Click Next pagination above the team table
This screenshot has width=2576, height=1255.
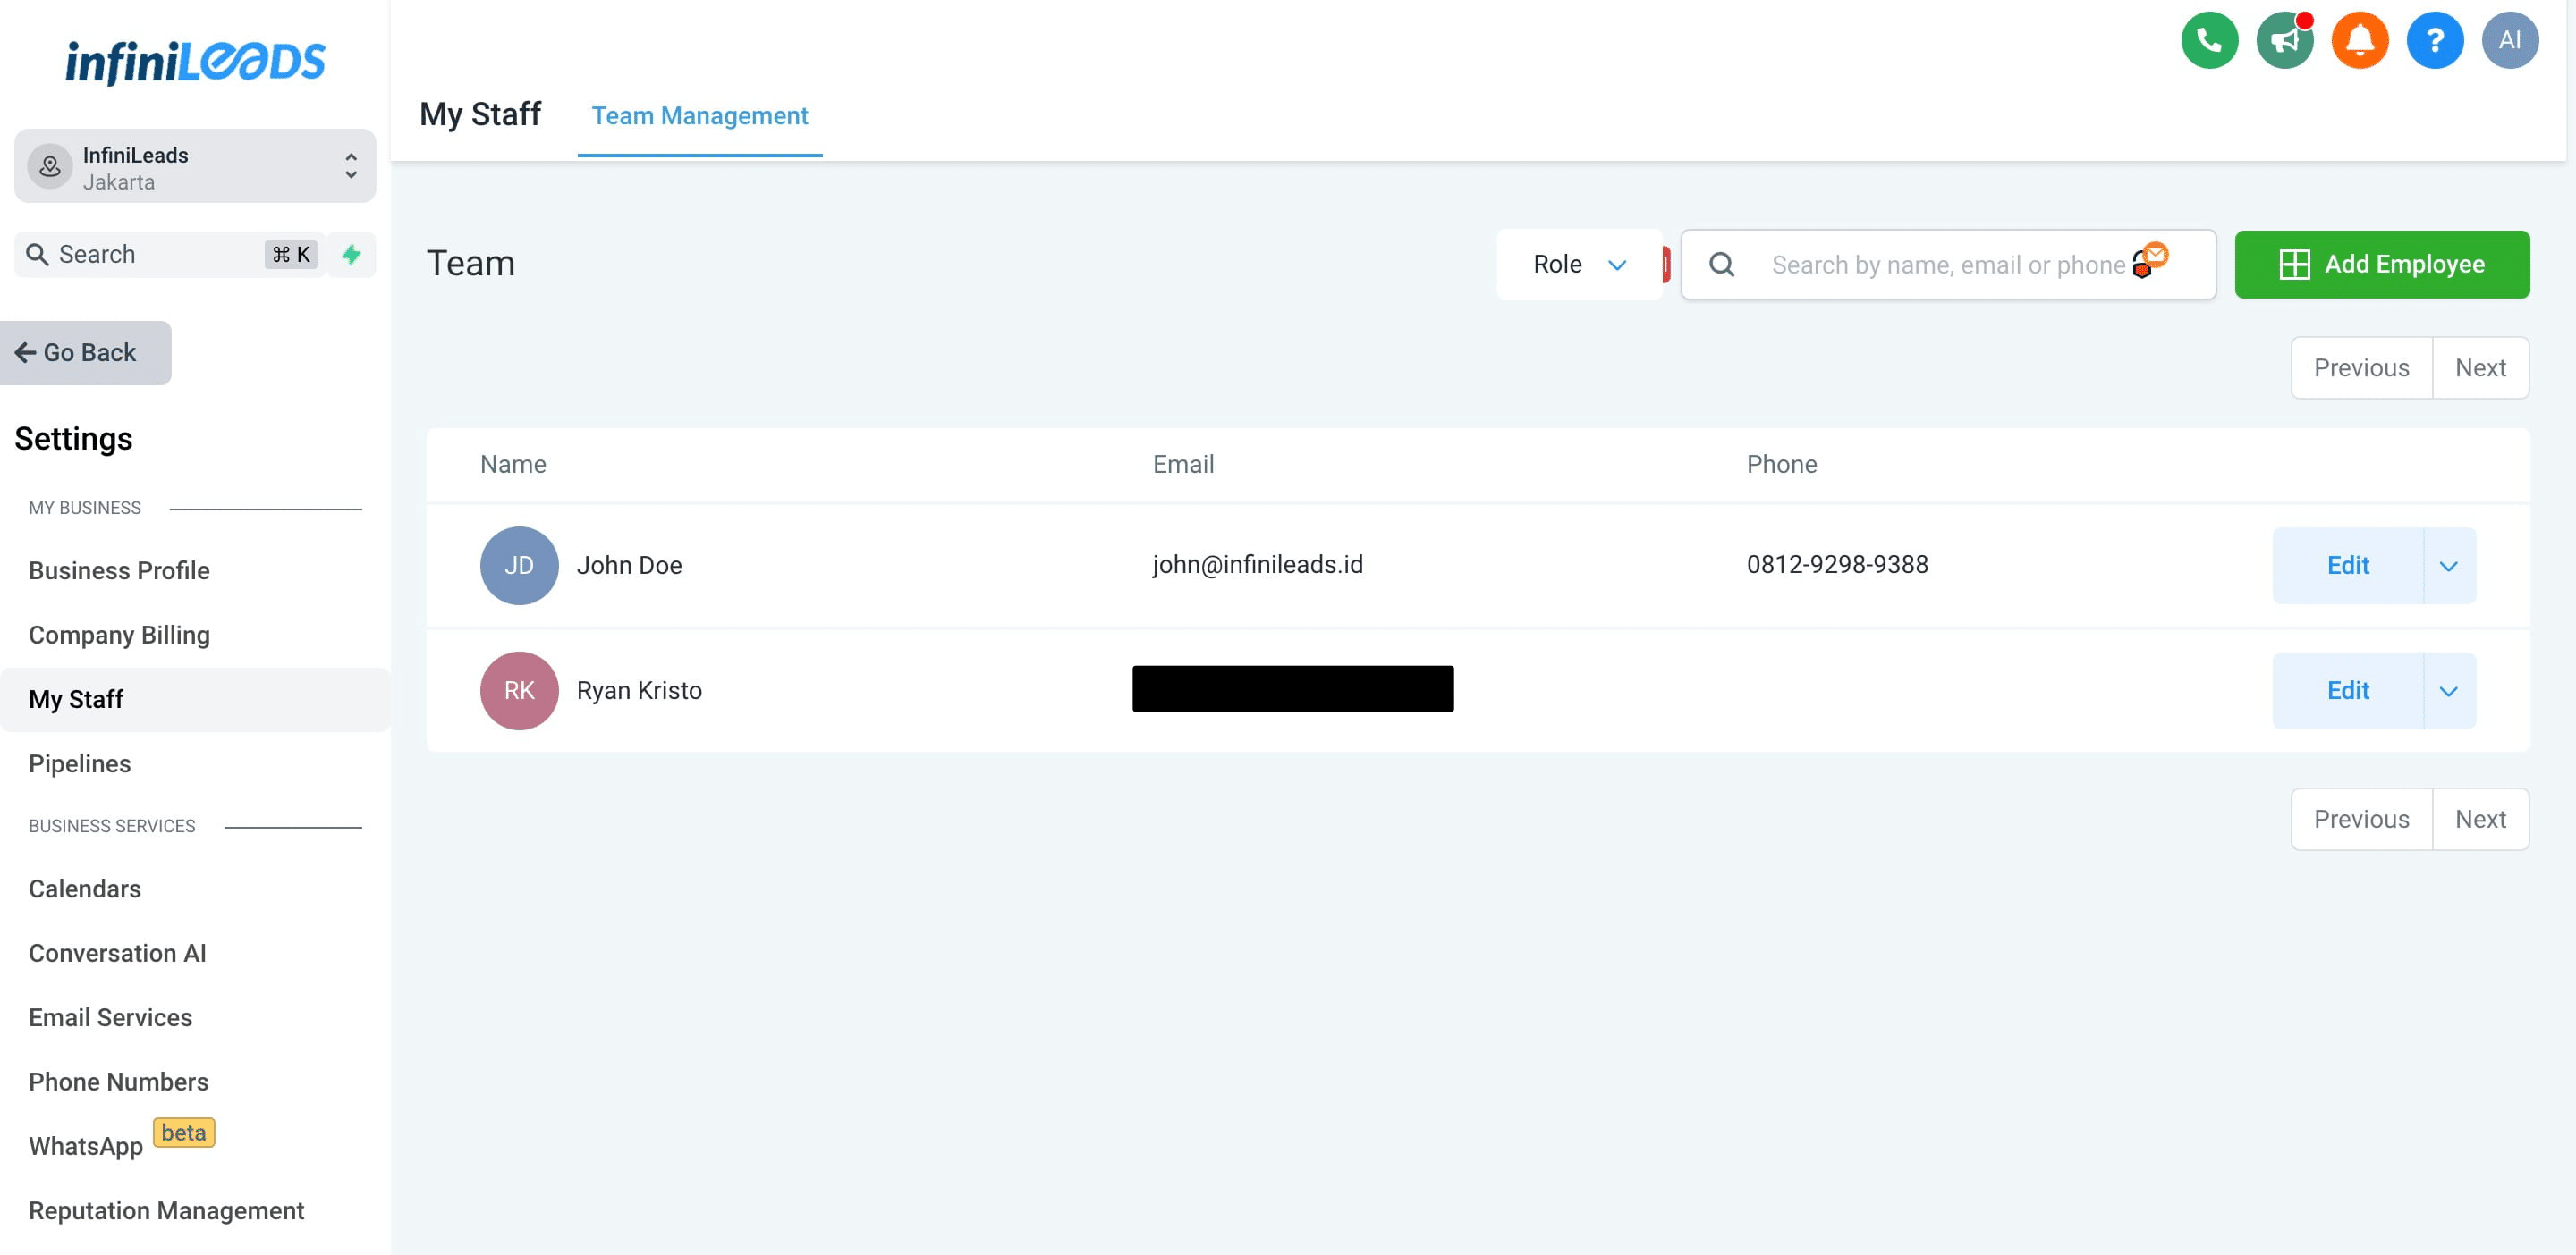pyautogui.click(x=2481, y=366)
